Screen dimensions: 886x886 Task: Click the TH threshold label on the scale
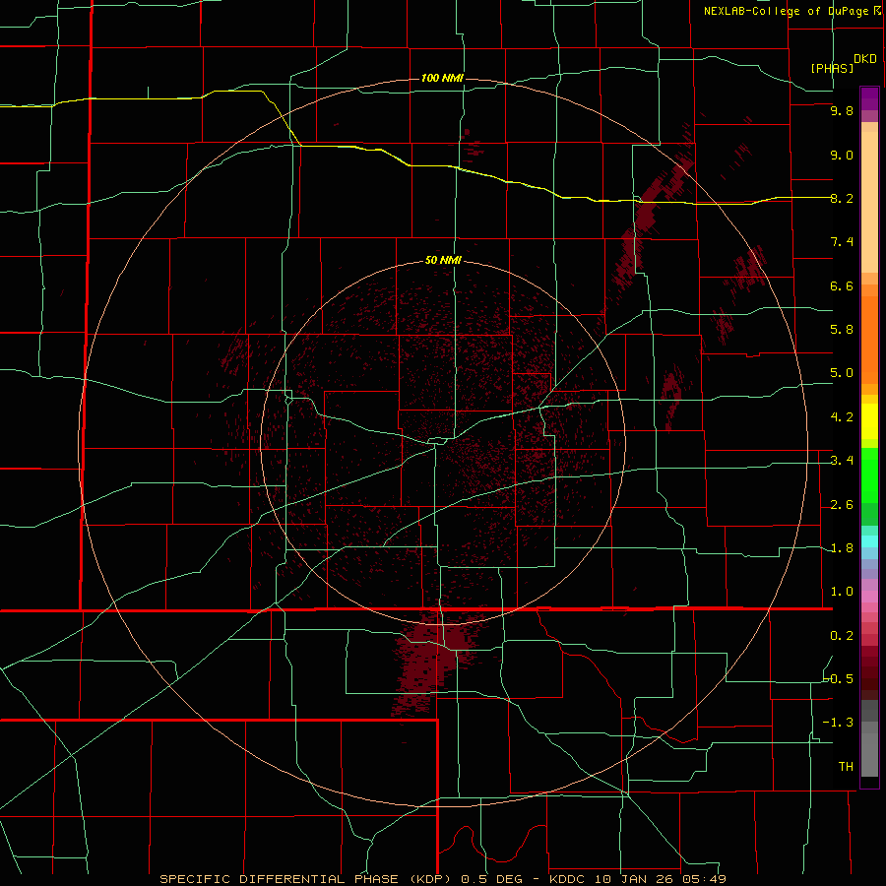click(x=846, y=767)
